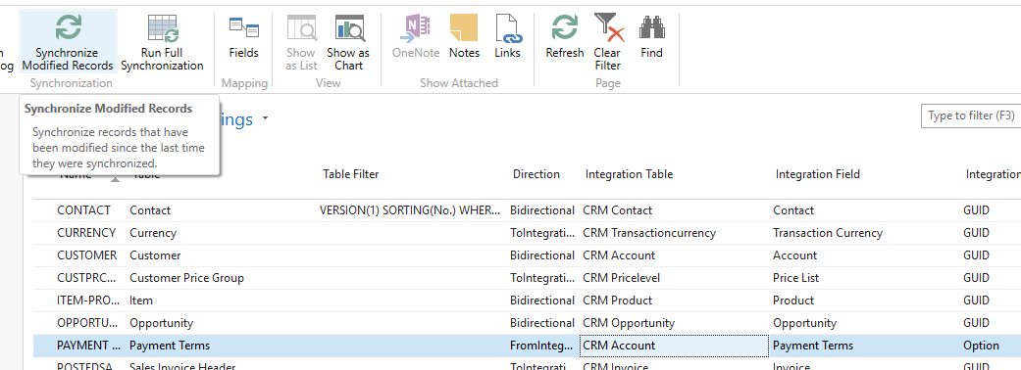Screen dimensions: 1021x370
Task: Click Synchronize Modified Records icon
Action: pyautogui.click(x=69, y=27)
